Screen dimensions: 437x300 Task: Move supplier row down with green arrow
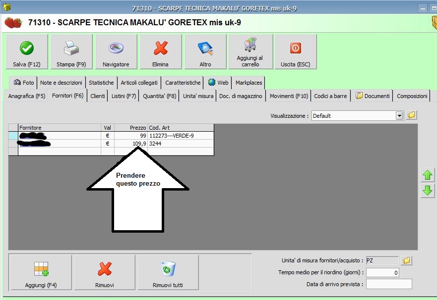(x=428, y=191)
